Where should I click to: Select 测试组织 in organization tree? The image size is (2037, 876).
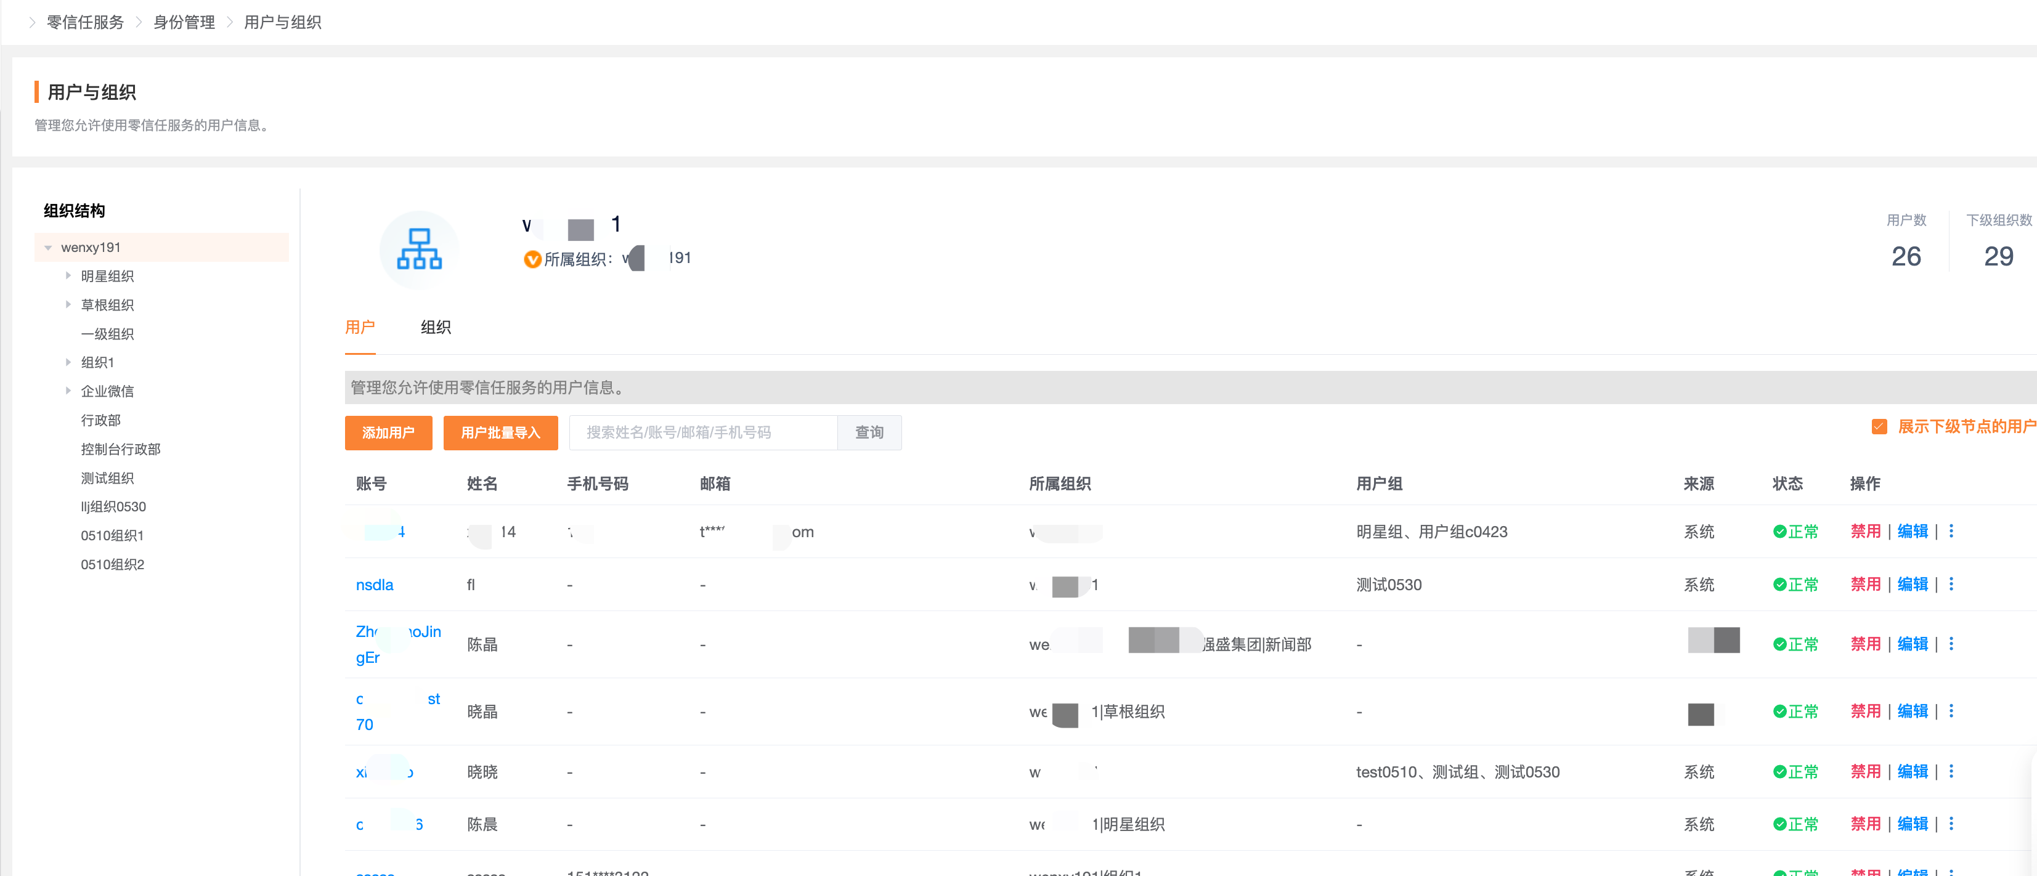(108, 477)
